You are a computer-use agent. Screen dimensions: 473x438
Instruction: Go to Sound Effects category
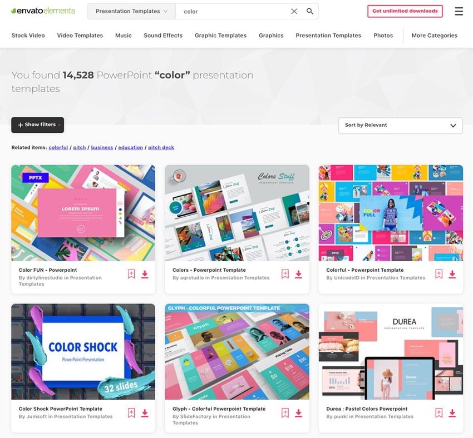coord(163,35)
